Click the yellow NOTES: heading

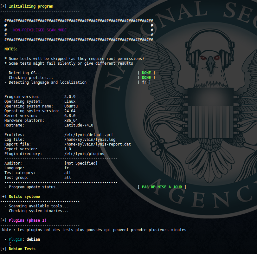[11, 49]
